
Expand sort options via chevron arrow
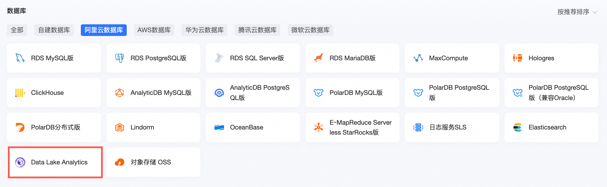tap(595, 12)
